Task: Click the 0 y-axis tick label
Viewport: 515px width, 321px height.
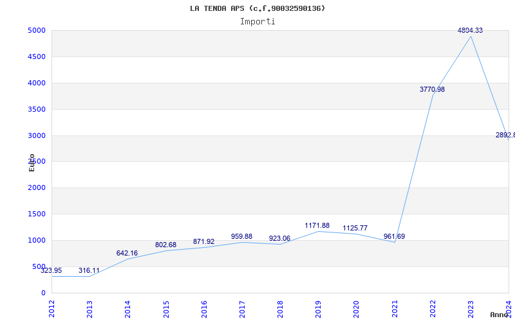Action: tap(43, 293)
